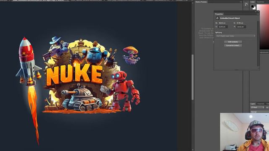Open the Properties panel flyout menu

(x=258, y=14)
